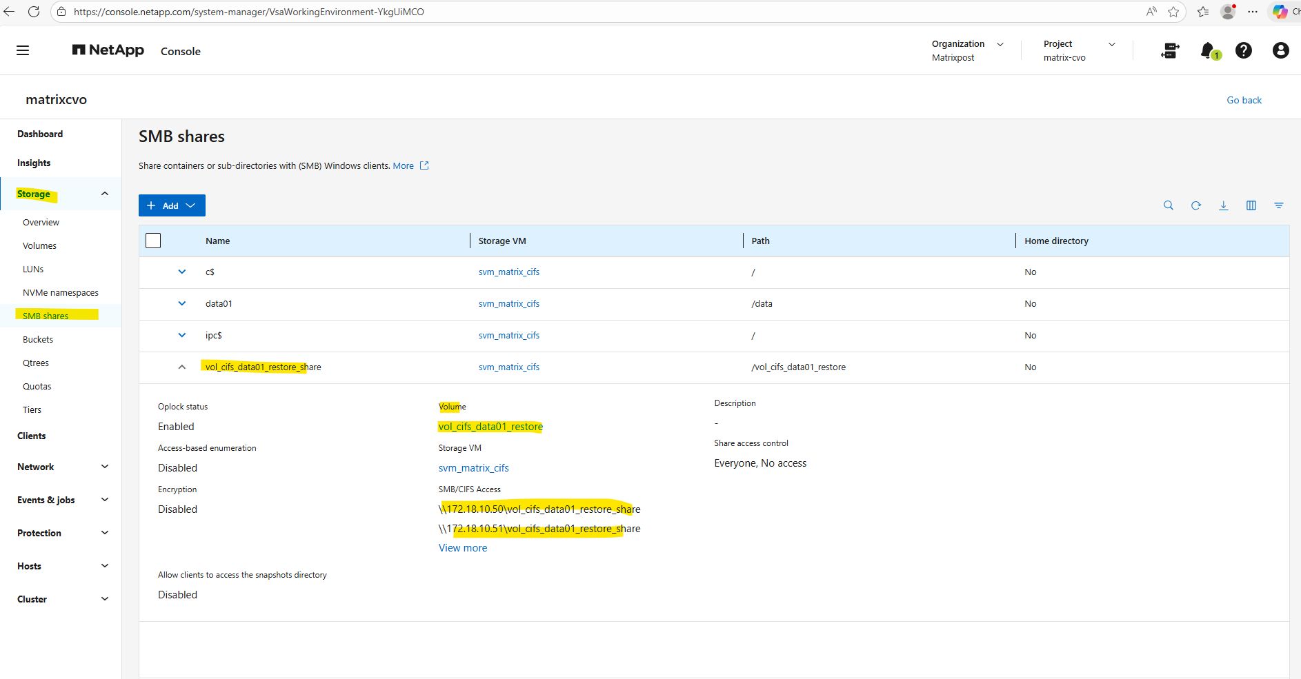Open Volumes in the Storage menu
Viewport: 1301px width, 679px height.
39,246
